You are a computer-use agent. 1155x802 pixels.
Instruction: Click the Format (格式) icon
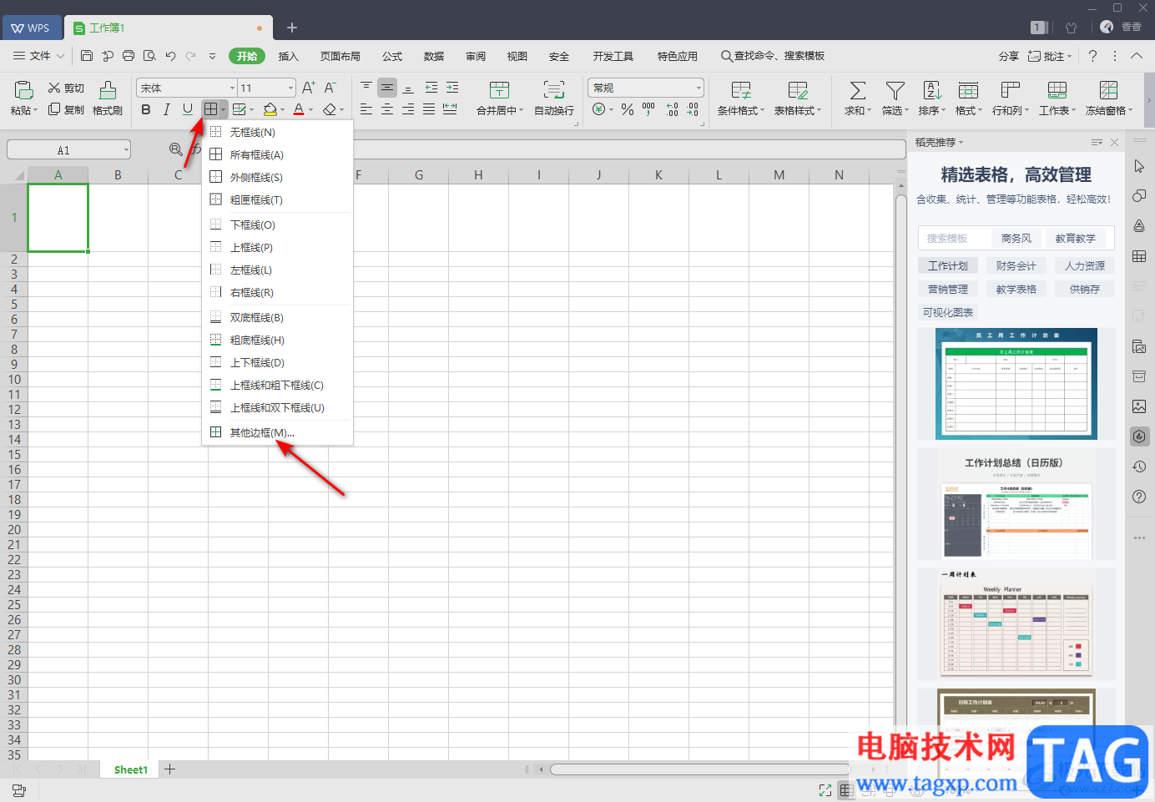pyautogui.click(x=968, y=90)
